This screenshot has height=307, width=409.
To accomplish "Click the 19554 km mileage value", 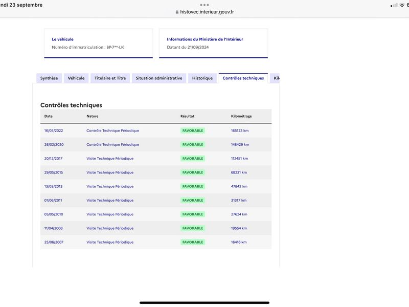I will click(239, 228).
